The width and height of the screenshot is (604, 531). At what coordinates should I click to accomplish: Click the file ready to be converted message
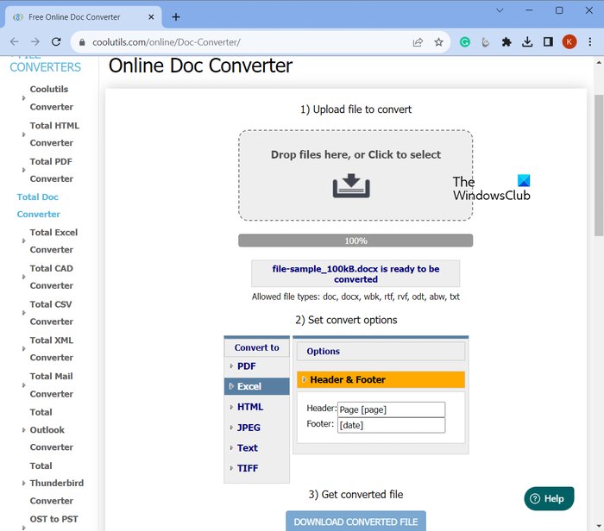tap(355, 274)
